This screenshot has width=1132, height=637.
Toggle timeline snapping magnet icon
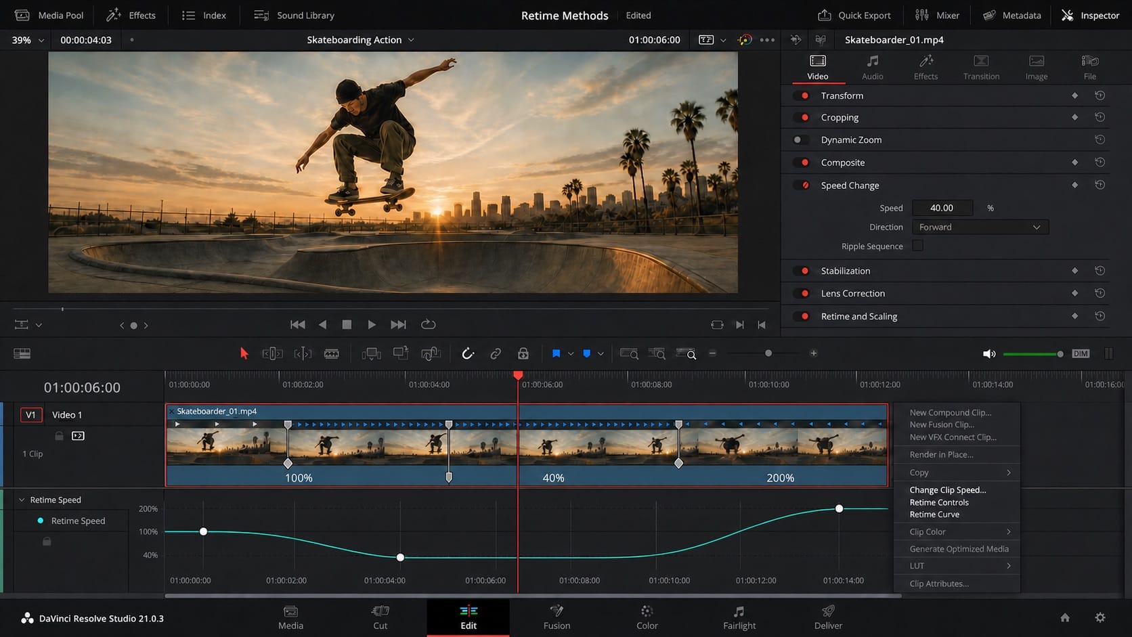point(468,353)
